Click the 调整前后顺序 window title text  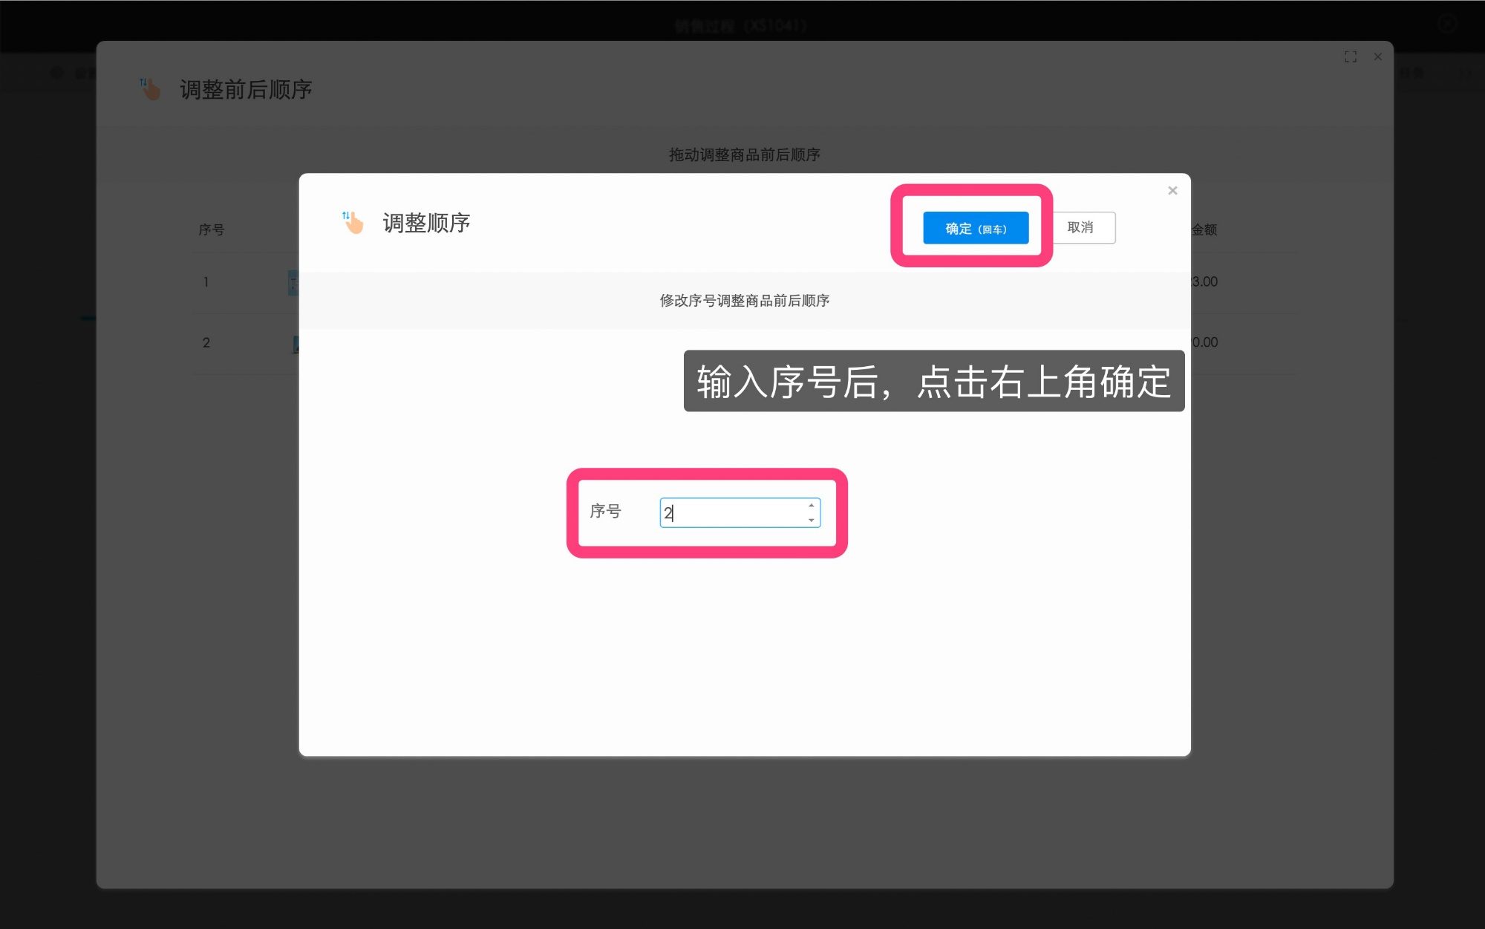(x=246, y=90)
